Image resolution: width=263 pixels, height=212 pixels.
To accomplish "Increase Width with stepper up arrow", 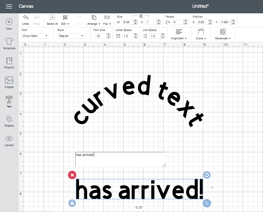I will pyautogui.click(x=136, y=21).
